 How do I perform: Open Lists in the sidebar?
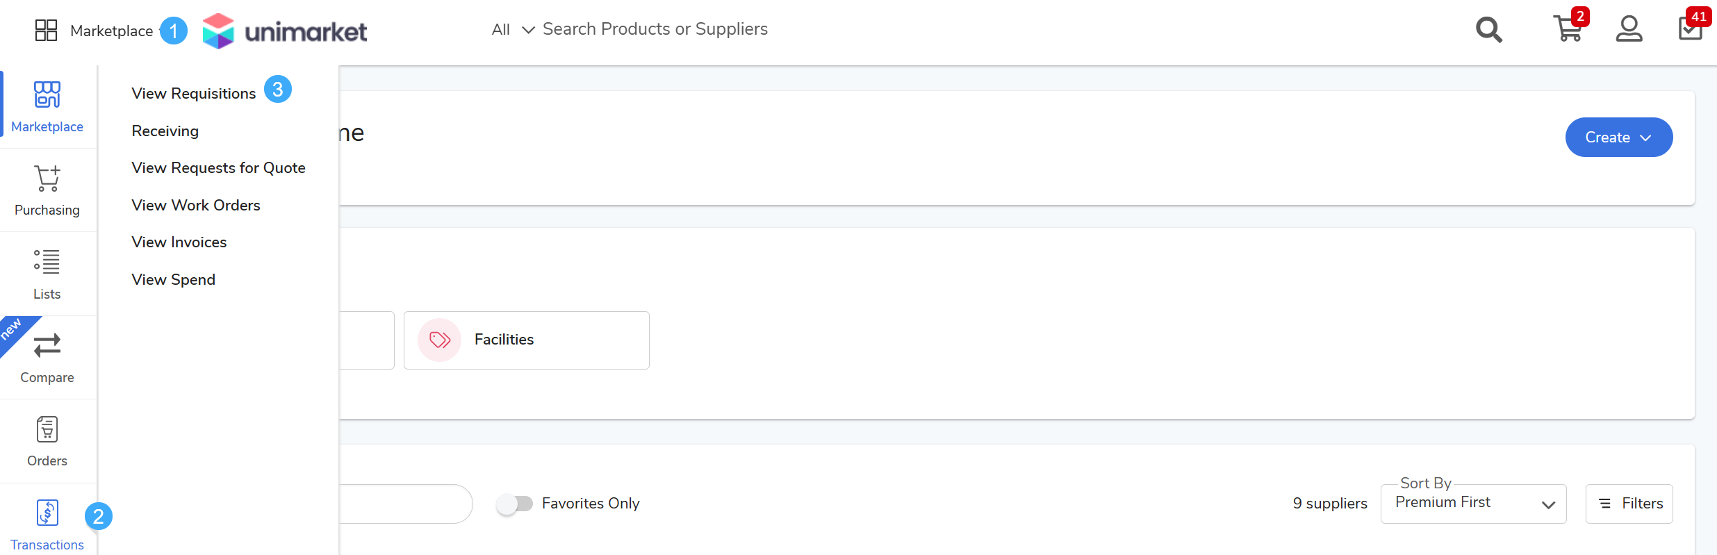click(x=47, y=274)
